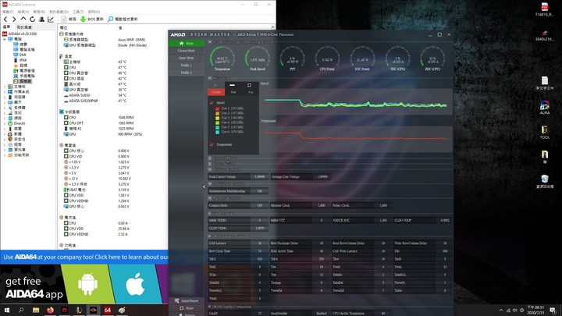This screenshot has width=562, height=316.
Task: Click the histogram Peak button
Action: click(233, 92)
